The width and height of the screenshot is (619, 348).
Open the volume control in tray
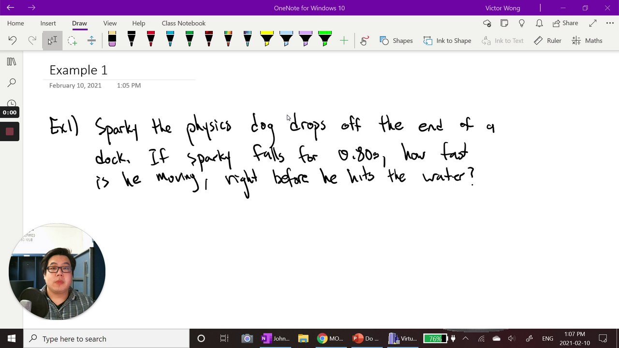coord(512,339)
